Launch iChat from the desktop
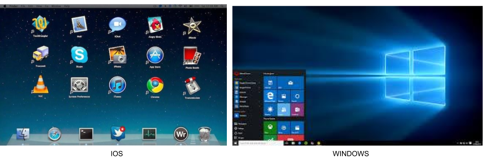 click(x=117, y=25)
